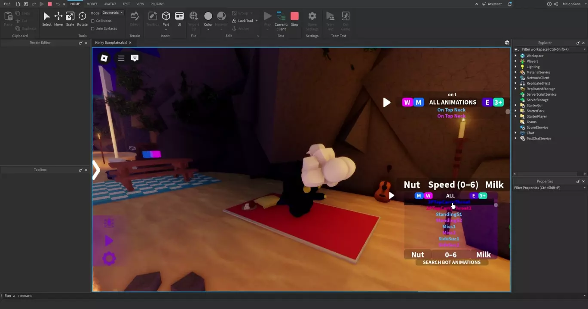
Task: Open the Roblox menu icon in the viewport
Action: click(104, 58)
